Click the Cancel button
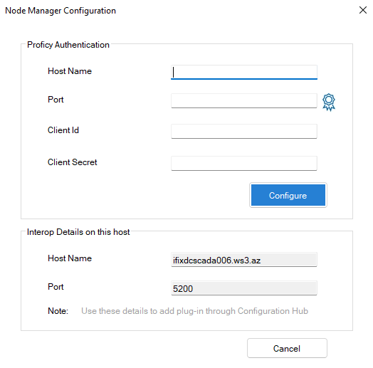This screenshot has width=373, height=368. (287, 348)
